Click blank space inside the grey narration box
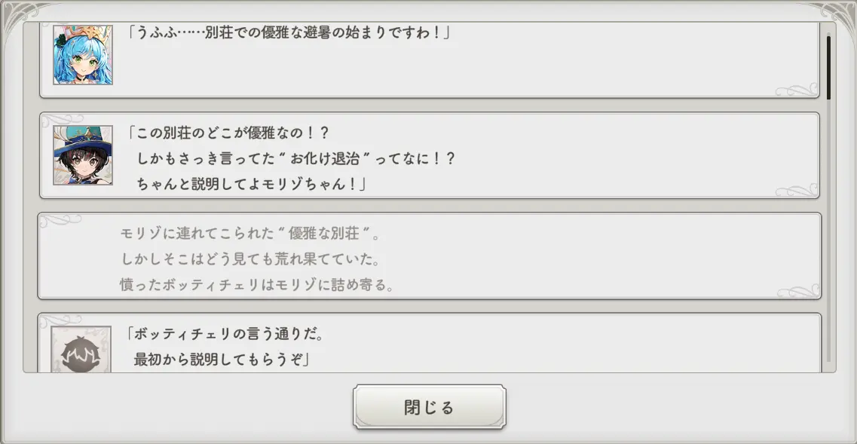Viewport: 857px width, 444px height. (601, 257)
